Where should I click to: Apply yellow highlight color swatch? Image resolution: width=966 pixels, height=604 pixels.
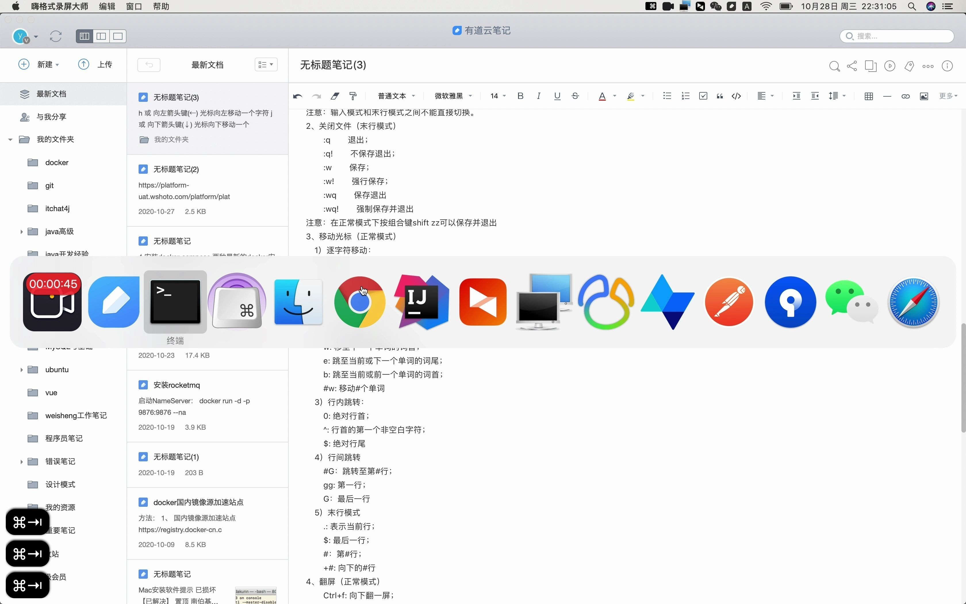point(631,96)
